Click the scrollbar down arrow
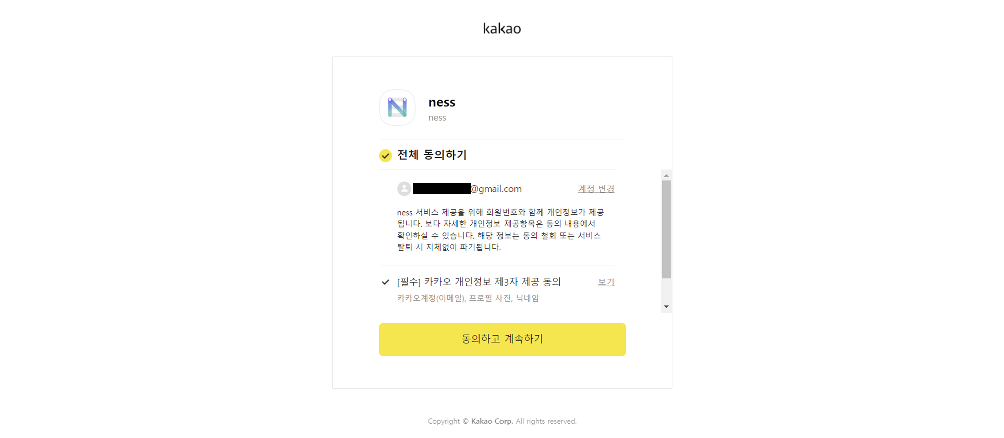This screenshot has width=1004, height=438. click(x=666, y=307)
